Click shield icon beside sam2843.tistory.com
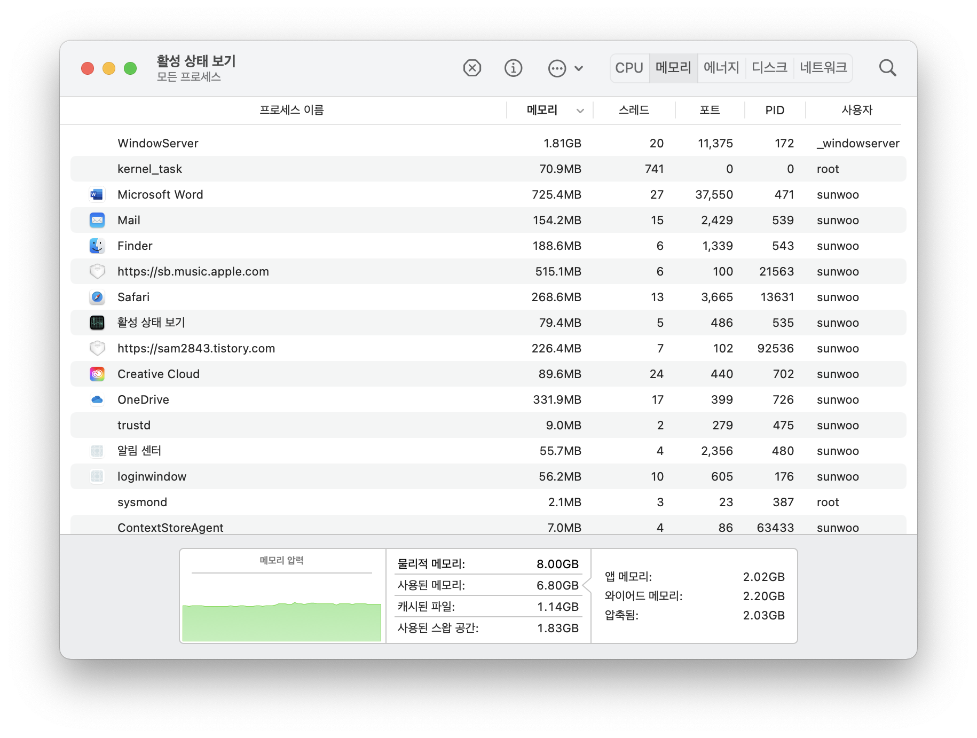Image resolution: width=977 pixels, height=738 pixels. click(x=97, y=348)
